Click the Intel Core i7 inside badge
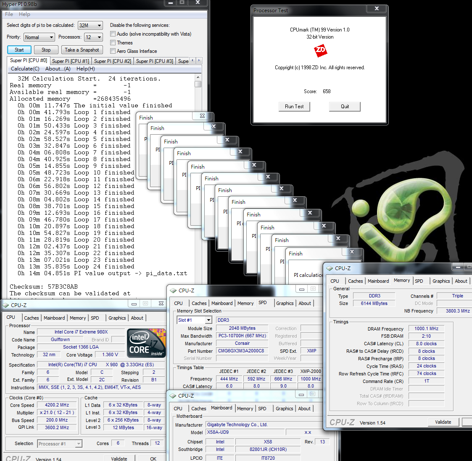 [x=147, y=343]
